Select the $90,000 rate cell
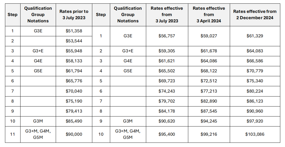Image resolution: width=285 pixels, height=147 pixels. (74, 134)
